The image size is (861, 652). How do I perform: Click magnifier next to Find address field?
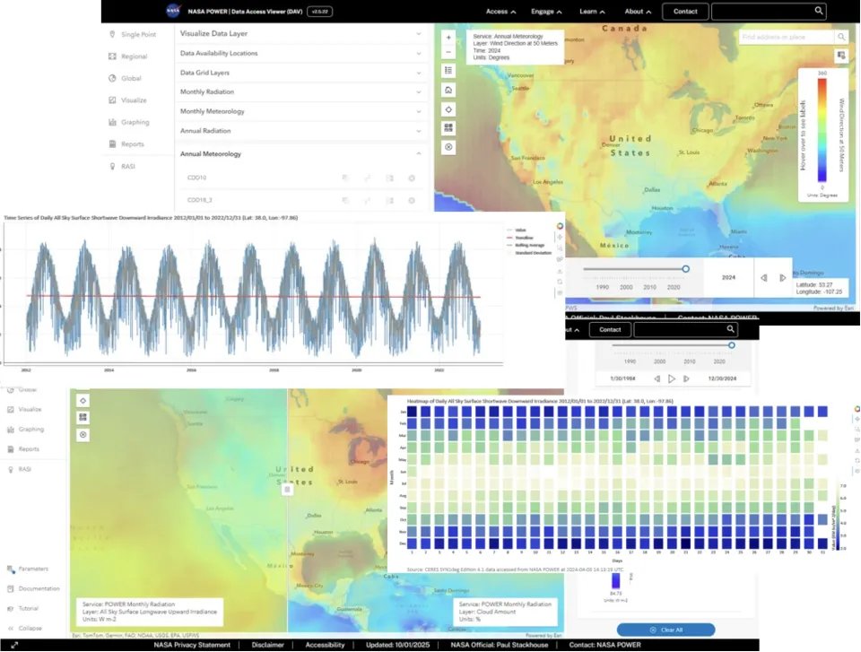[841, 38]
